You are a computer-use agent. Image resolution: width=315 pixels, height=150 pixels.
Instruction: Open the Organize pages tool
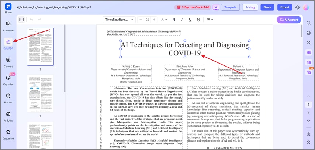click(x=8, y=81)
